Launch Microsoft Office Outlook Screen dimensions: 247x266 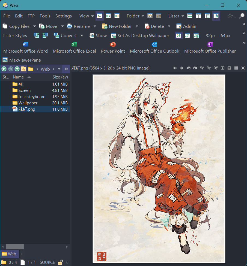click(154, 48)
